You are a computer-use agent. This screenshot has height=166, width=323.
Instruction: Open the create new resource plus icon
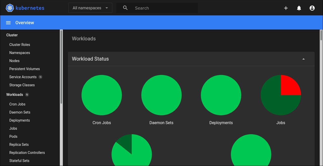tap(286, 8)
